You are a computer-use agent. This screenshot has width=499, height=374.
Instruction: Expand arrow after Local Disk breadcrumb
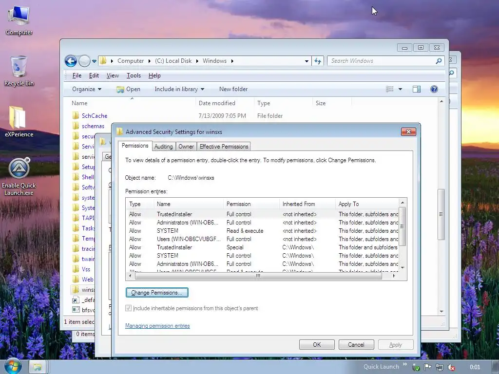[197, 61]
